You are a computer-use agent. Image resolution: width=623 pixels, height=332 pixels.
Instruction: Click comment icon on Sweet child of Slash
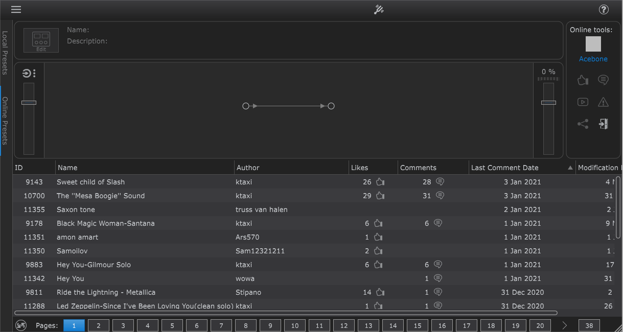[x=440, y=182]
